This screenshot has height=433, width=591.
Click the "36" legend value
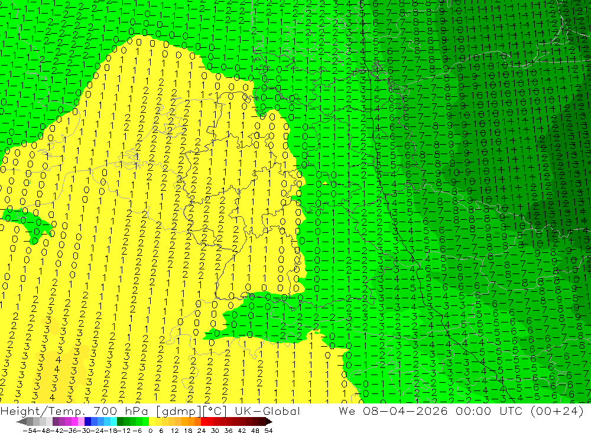(x=228, y=431)
